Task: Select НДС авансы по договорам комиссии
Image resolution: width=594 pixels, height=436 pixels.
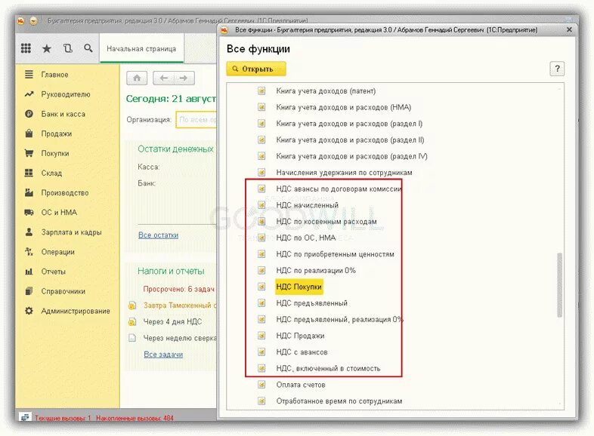Action: [x=339, y=189]
